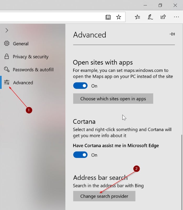Restore down the Edge window

160,5
